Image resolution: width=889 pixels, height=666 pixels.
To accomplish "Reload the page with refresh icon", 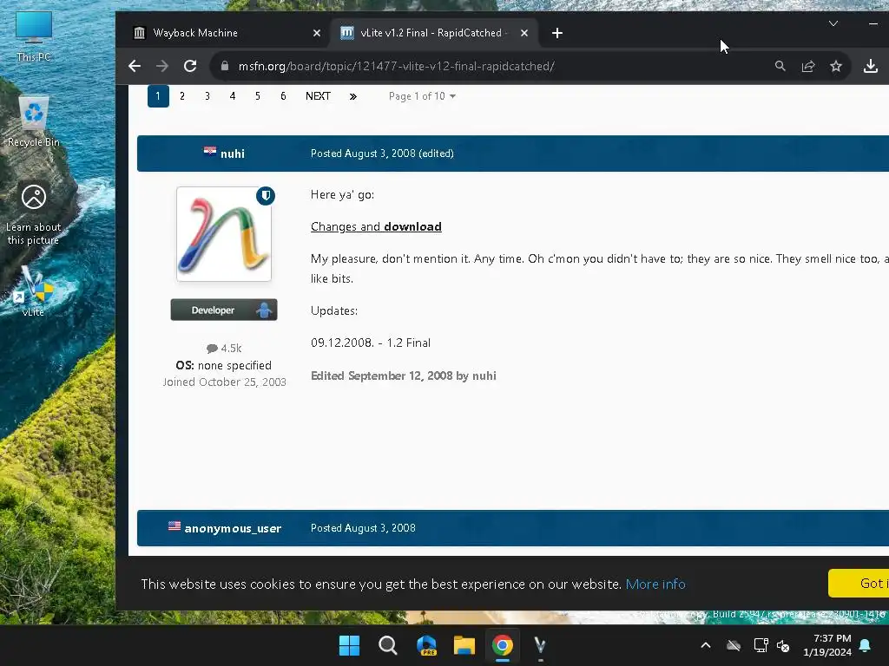I will pos(190,66).
